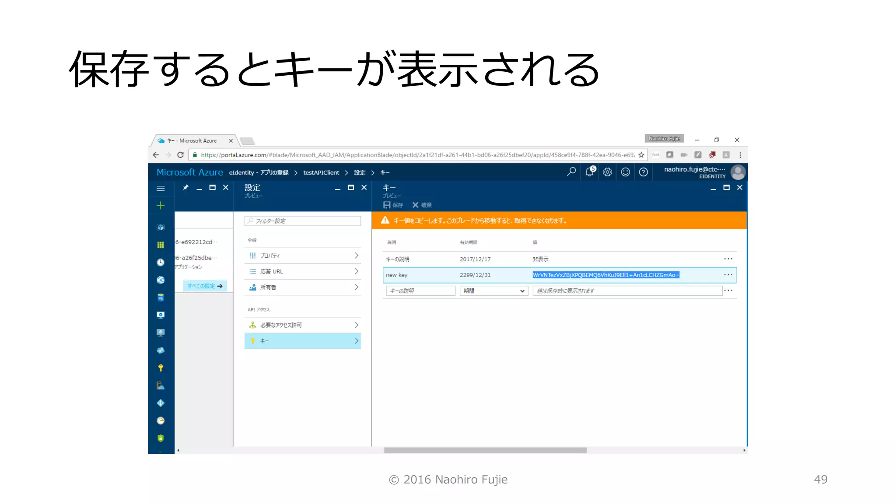
Task: Click the horizontal scrollbar at bottom
Action: pyautogui.click(x=485, y=450)
